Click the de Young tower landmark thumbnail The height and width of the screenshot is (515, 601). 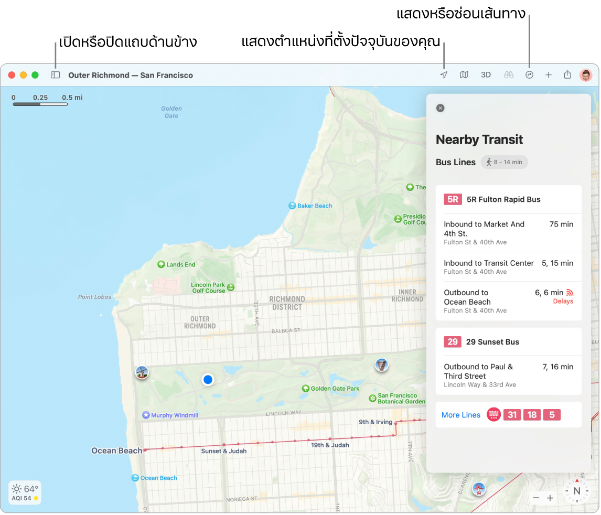[x=381, y=365]
